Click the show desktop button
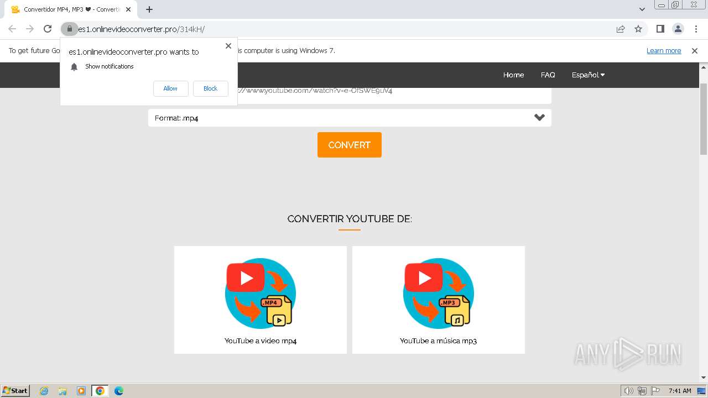The image size is (708, 398). click(702, 391)
